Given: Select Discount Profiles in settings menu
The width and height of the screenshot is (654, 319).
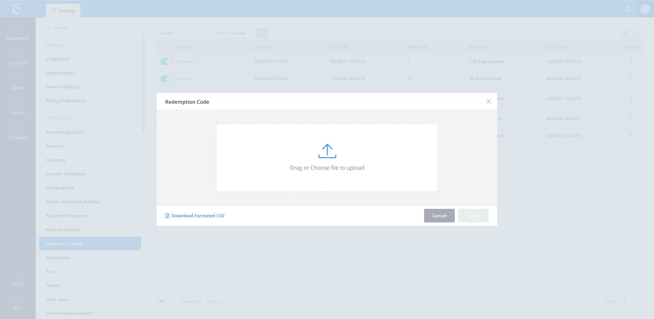Looking at the screenshot, I should click(x=90, y=244).
